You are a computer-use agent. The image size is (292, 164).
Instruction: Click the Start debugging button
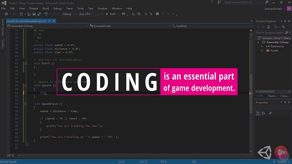coord(111,14)
